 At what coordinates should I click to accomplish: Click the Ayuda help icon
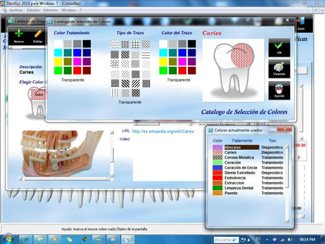click(x=279, y=90)
